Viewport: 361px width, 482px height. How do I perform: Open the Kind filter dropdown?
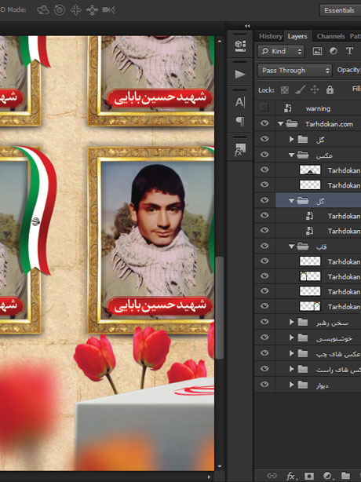tap(281, 51)
